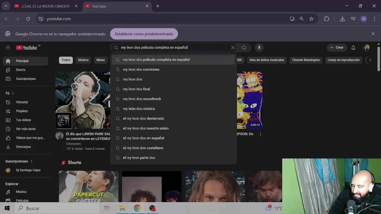The height and width of the screenshot is (214, 381).
Task: Reload the page
Action: tap(28, 19)
